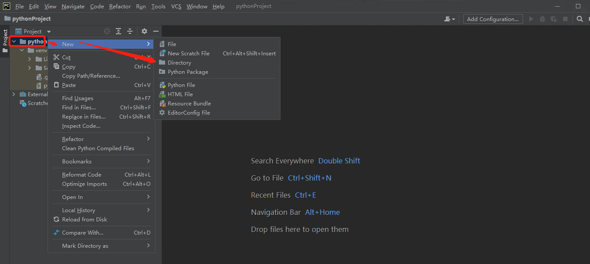The image size is (590, 264).
Task: Click the New Scratch File icon
Action: [162, 53]
